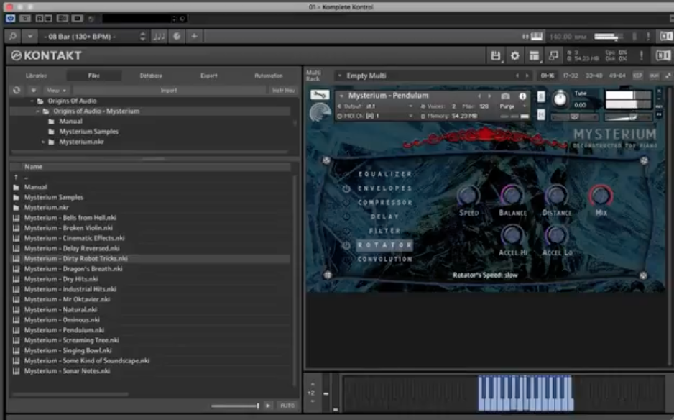Switch to the Automation tab
The height and width of the screenshot is (420, 674).
click(x=268, y=76)
